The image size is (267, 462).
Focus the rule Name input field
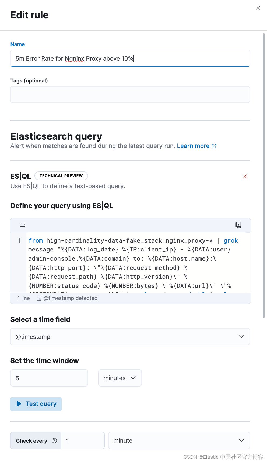click(130, 58)
